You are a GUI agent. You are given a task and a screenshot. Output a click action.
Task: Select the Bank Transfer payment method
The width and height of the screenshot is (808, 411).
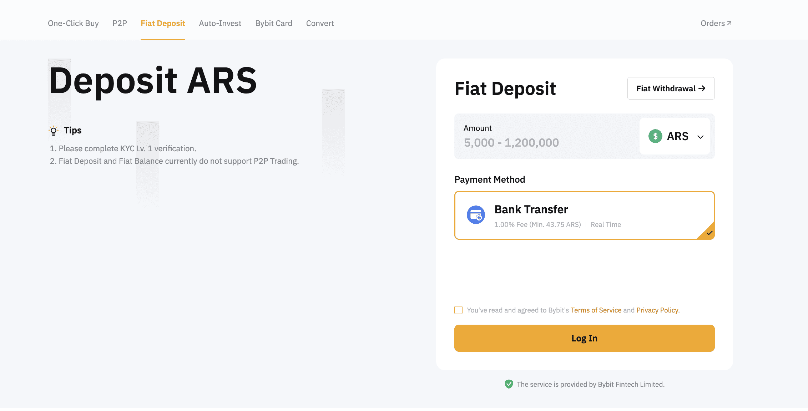coord(585,215)
